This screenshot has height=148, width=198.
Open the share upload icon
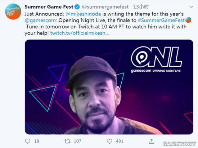[152, 141]
